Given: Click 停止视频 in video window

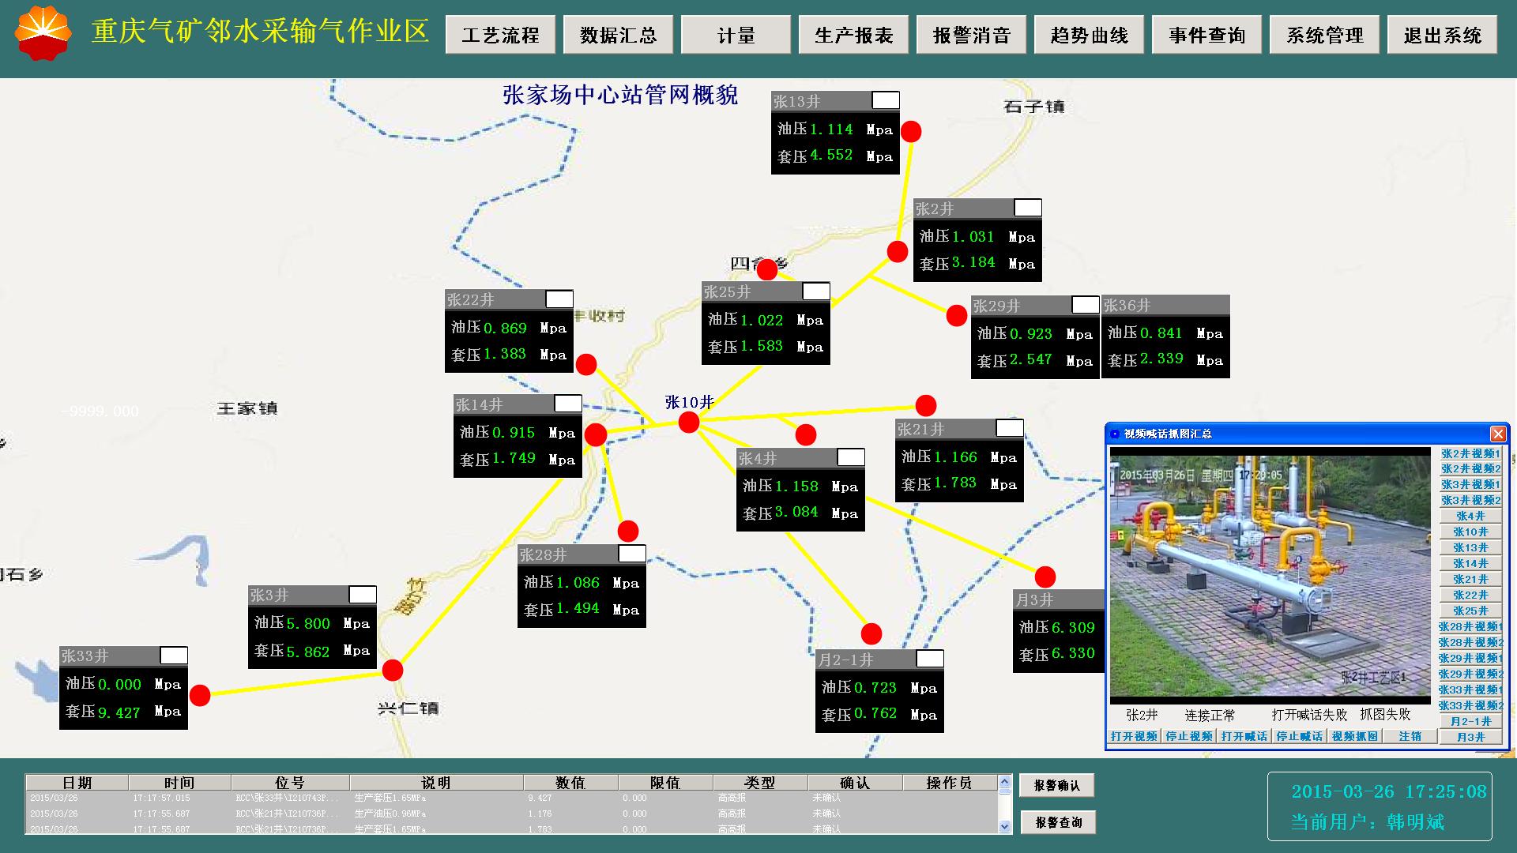Looking at the screenshot, I should [x=1189, y=736].
